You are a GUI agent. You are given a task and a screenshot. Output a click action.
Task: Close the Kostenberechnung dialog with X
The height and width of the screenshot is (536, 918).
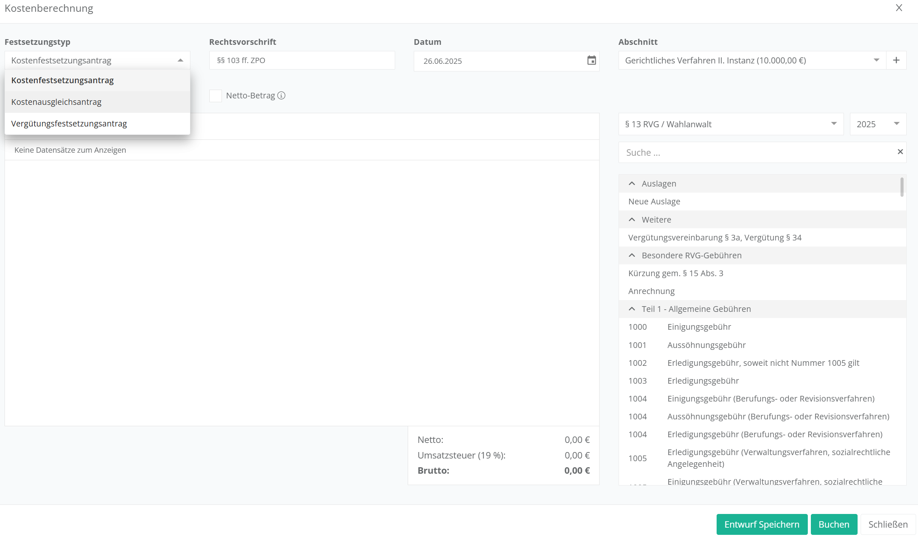pyautogui.click(x=899, y=8)
